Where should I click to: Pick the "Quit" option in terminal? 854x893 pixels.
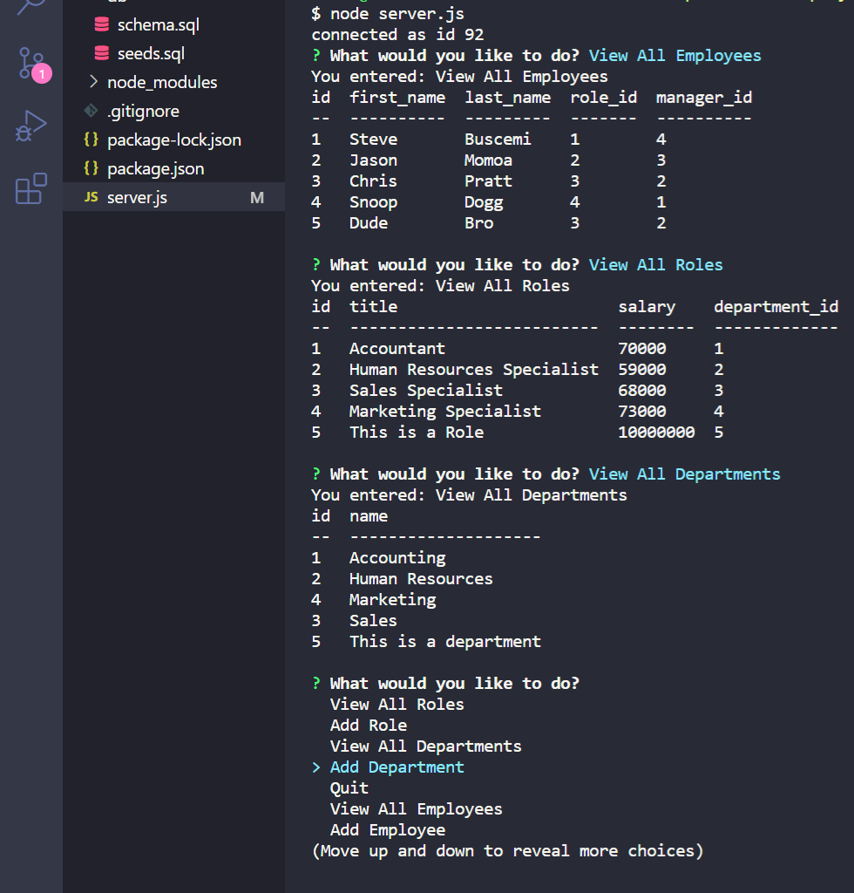click(x=349, y=788)
